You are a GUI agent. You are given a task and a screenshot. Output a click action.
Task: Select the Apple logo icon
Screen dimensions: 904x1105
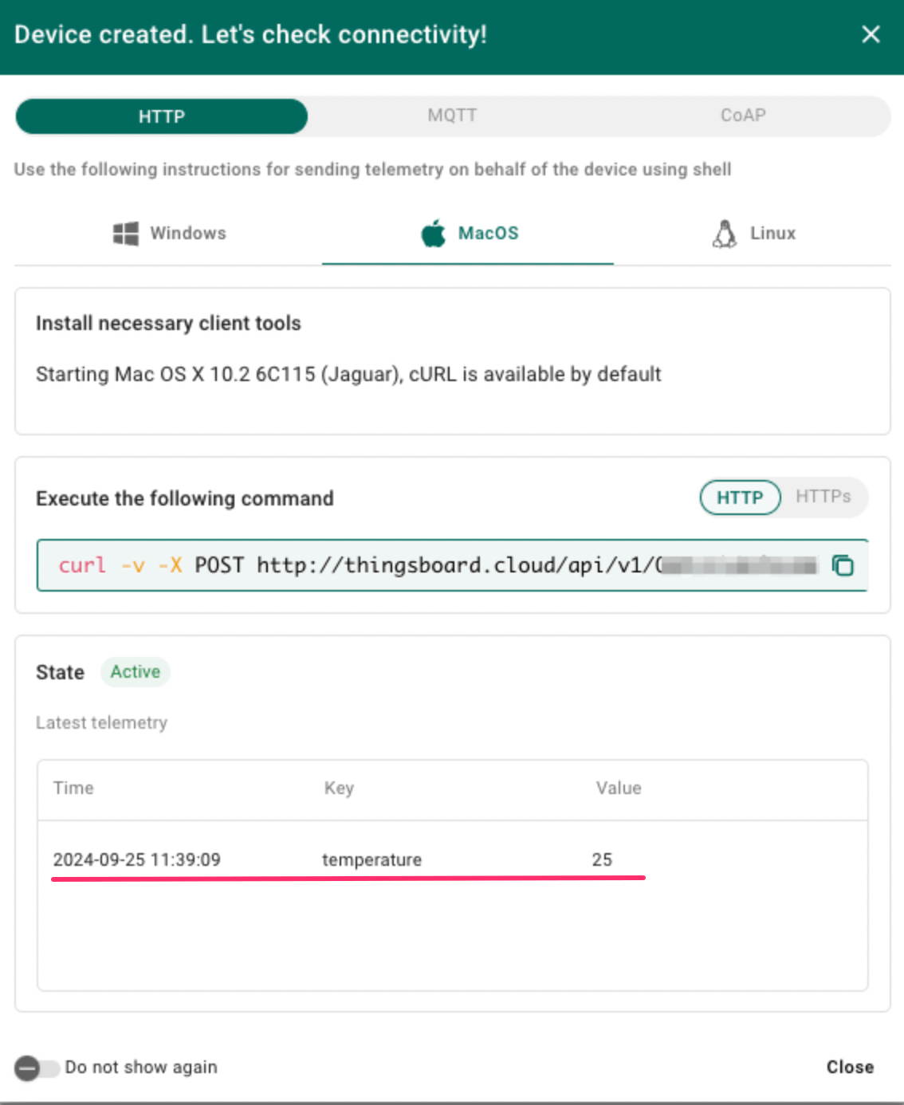pyautogui.click(x=433, y=233)
